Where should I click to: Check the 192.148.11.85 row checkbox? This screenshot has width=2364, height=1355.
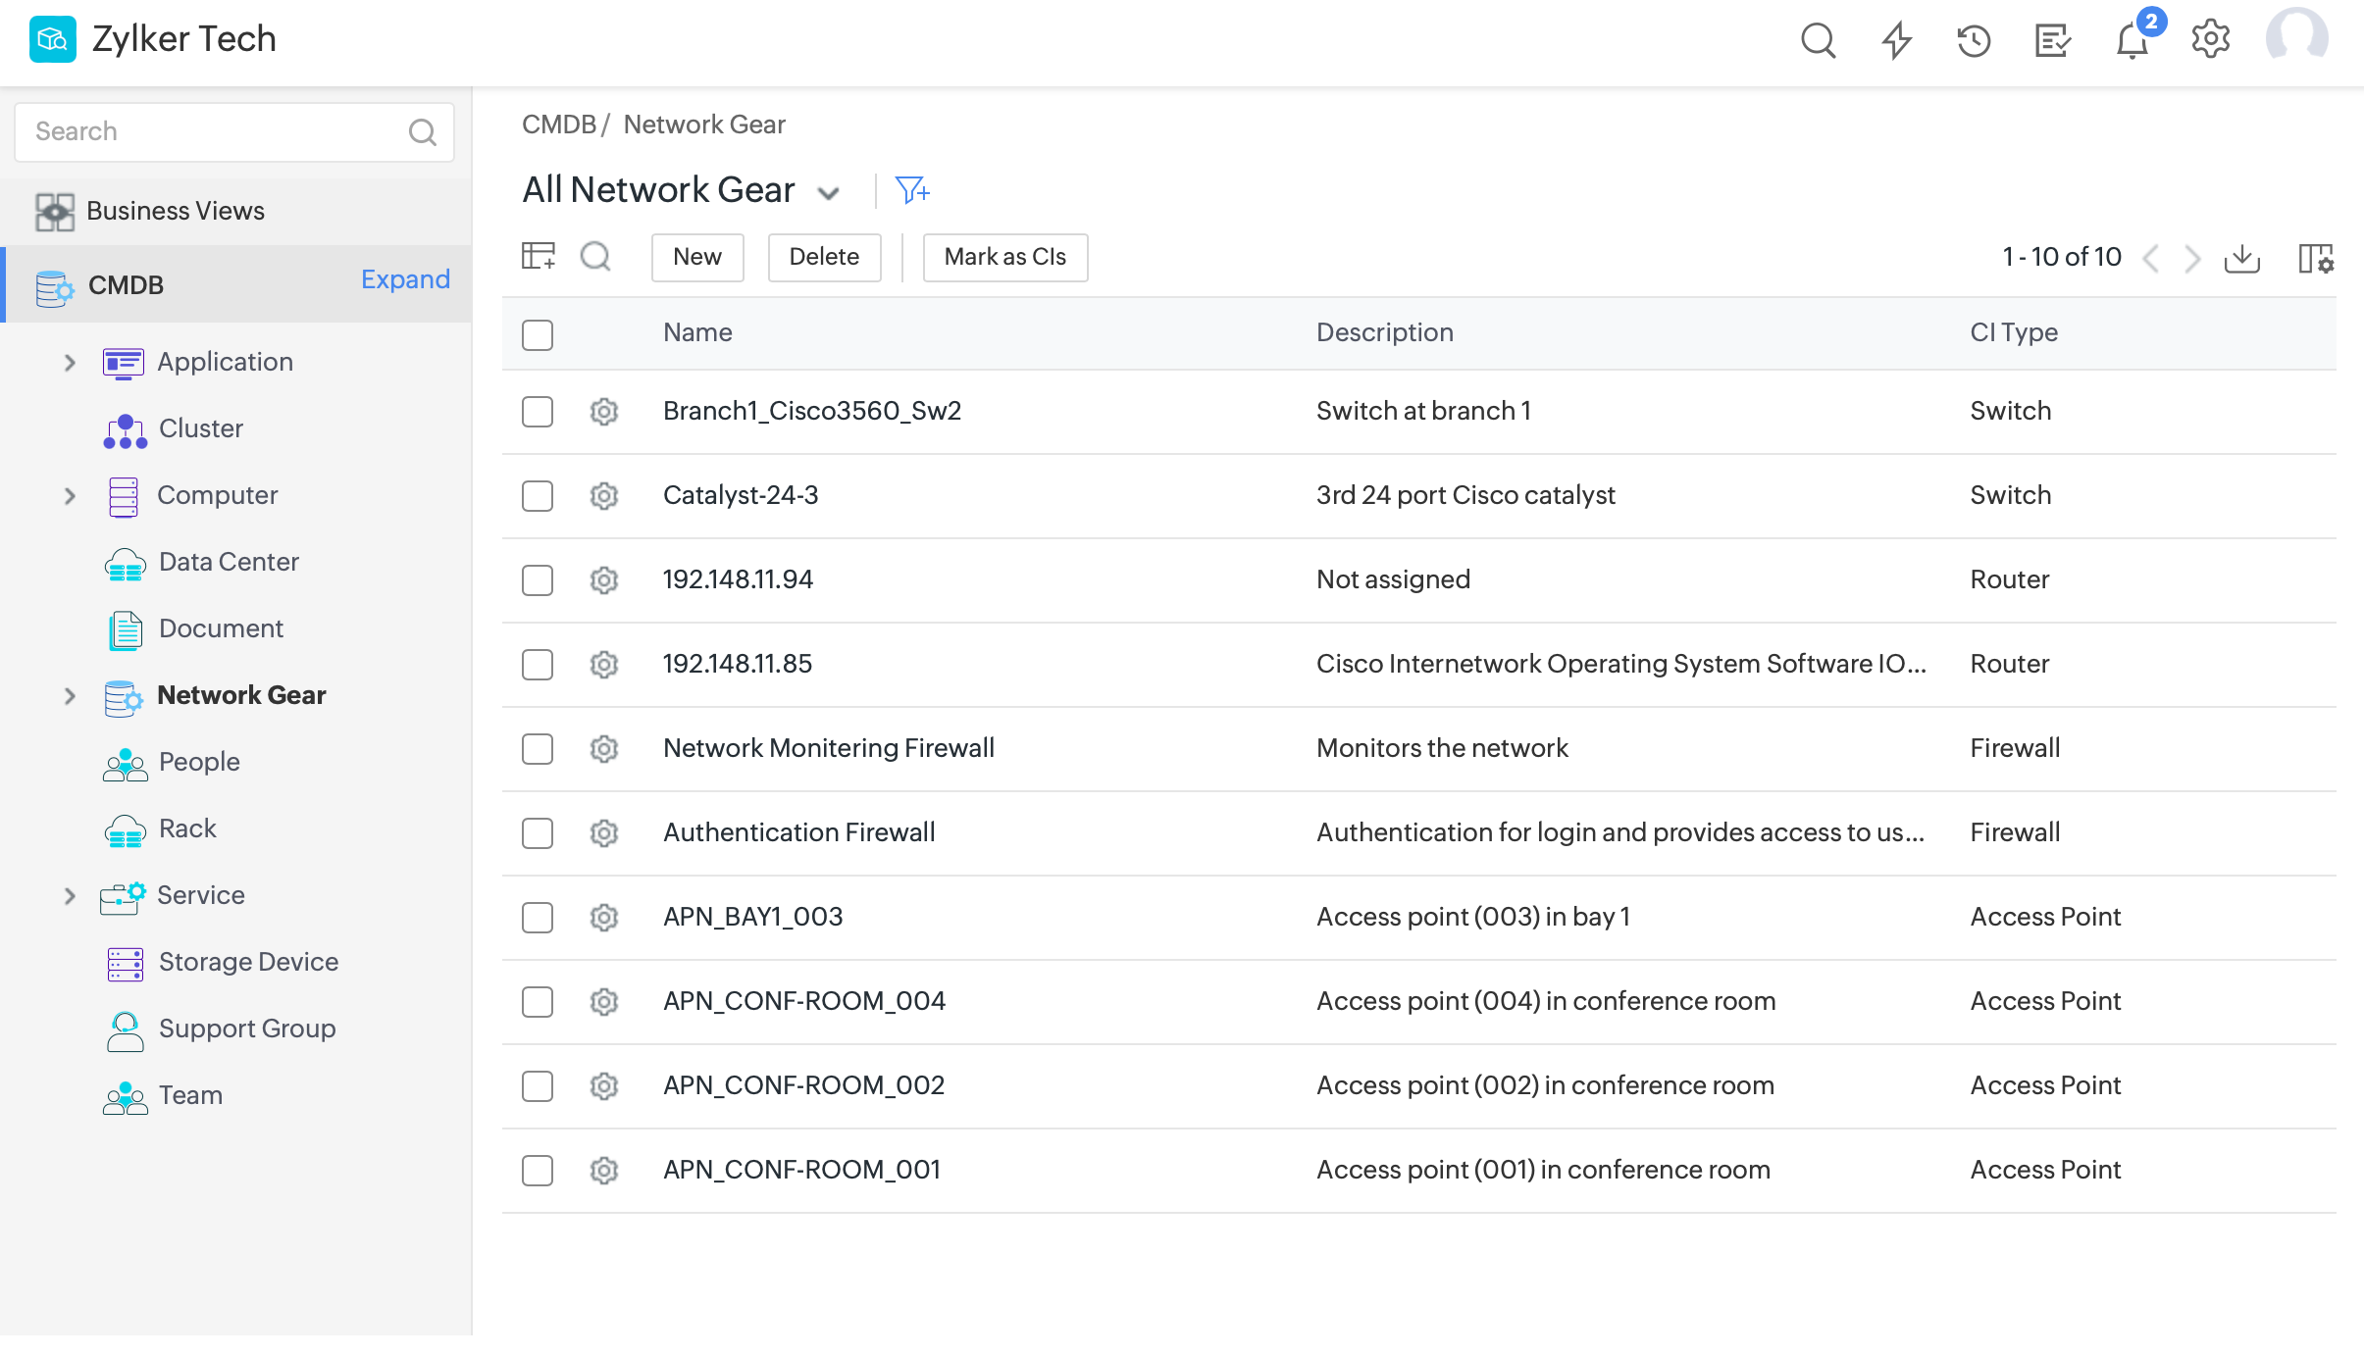click(x=538, y=665)
